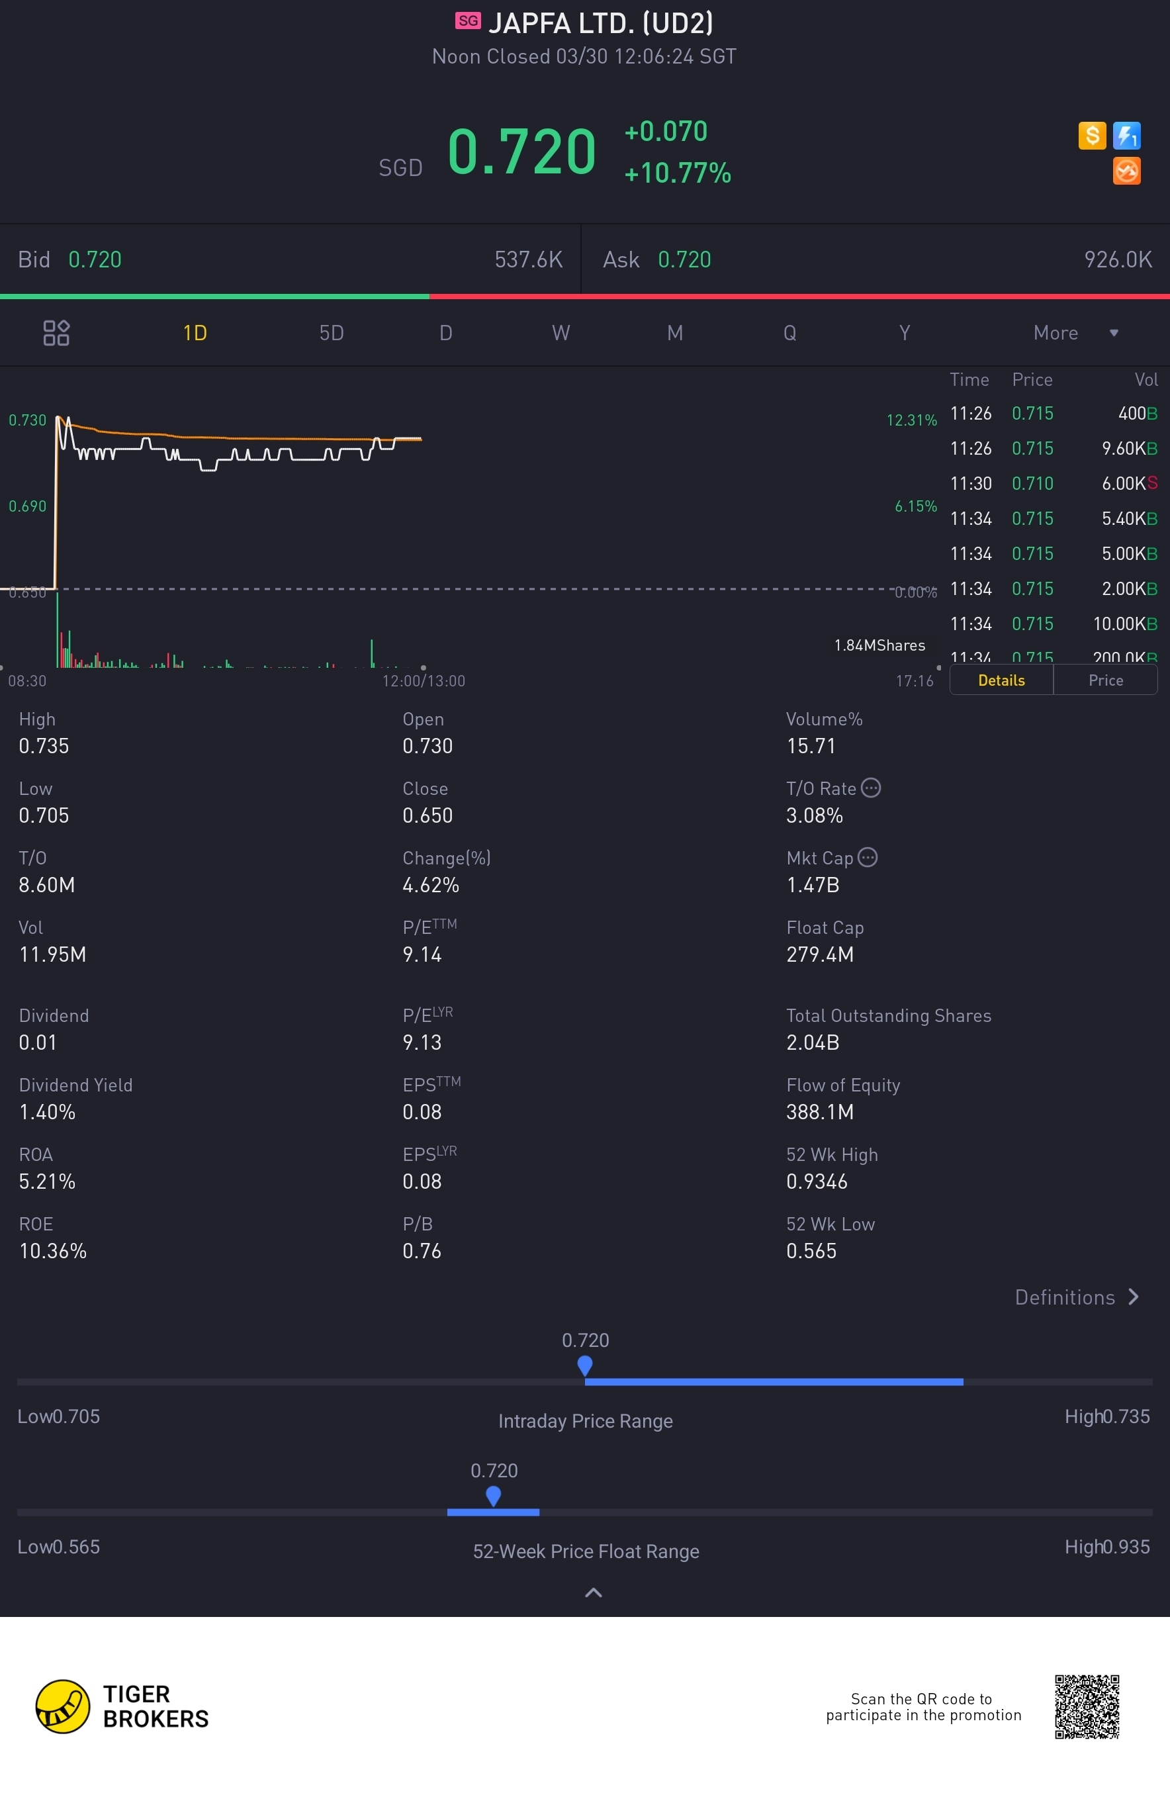Tap the +10.77% change figure
Image resolution: width=1170 pixels, height=1797 pixels.
(x=677, y=173)
